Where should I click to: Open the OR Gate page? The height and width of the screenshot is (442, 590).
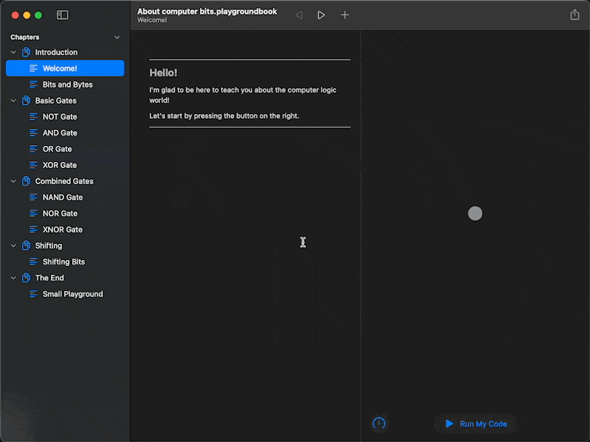point(65,150)
